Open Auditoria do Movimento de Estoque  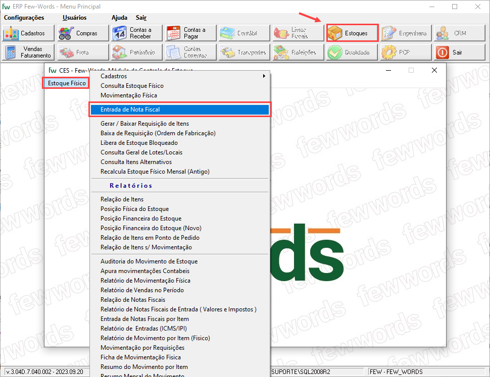[x=180, y=261]
